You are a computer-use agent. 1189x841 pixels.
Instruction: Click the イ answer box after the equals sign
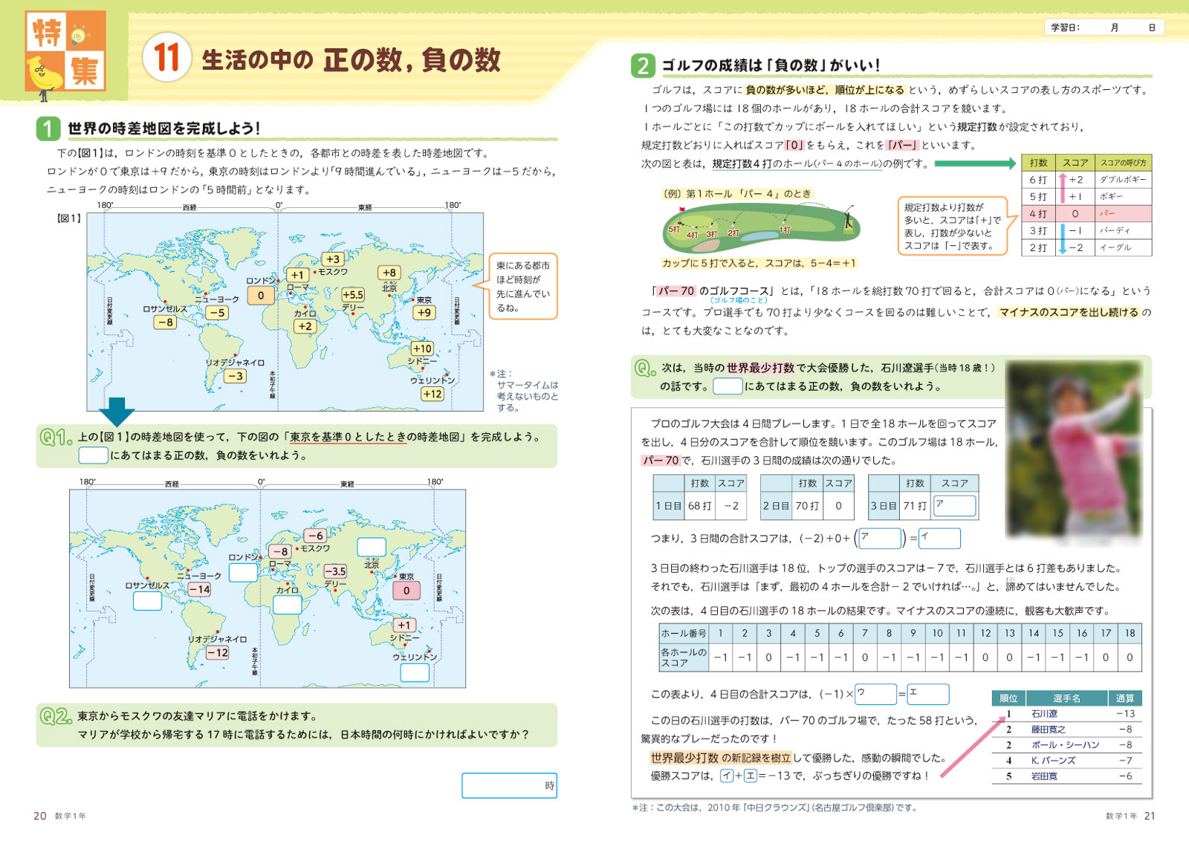click(x=939, y=538)
